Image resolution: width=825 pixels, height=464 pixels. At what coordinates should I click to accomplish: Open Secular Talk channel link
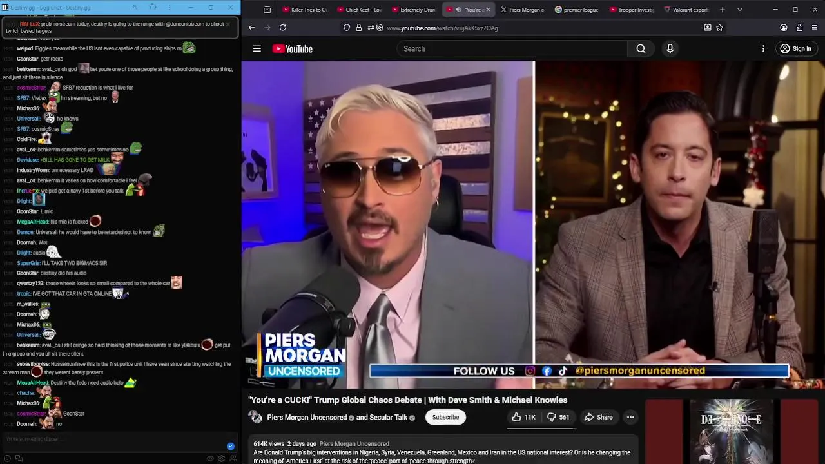coord(388,418)
